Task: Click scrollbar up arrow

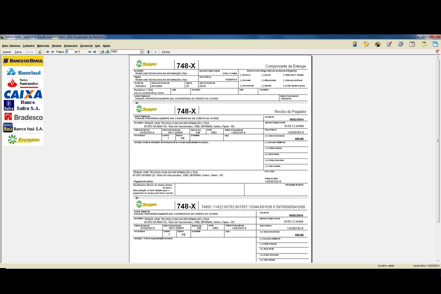Action: (438, 57)
